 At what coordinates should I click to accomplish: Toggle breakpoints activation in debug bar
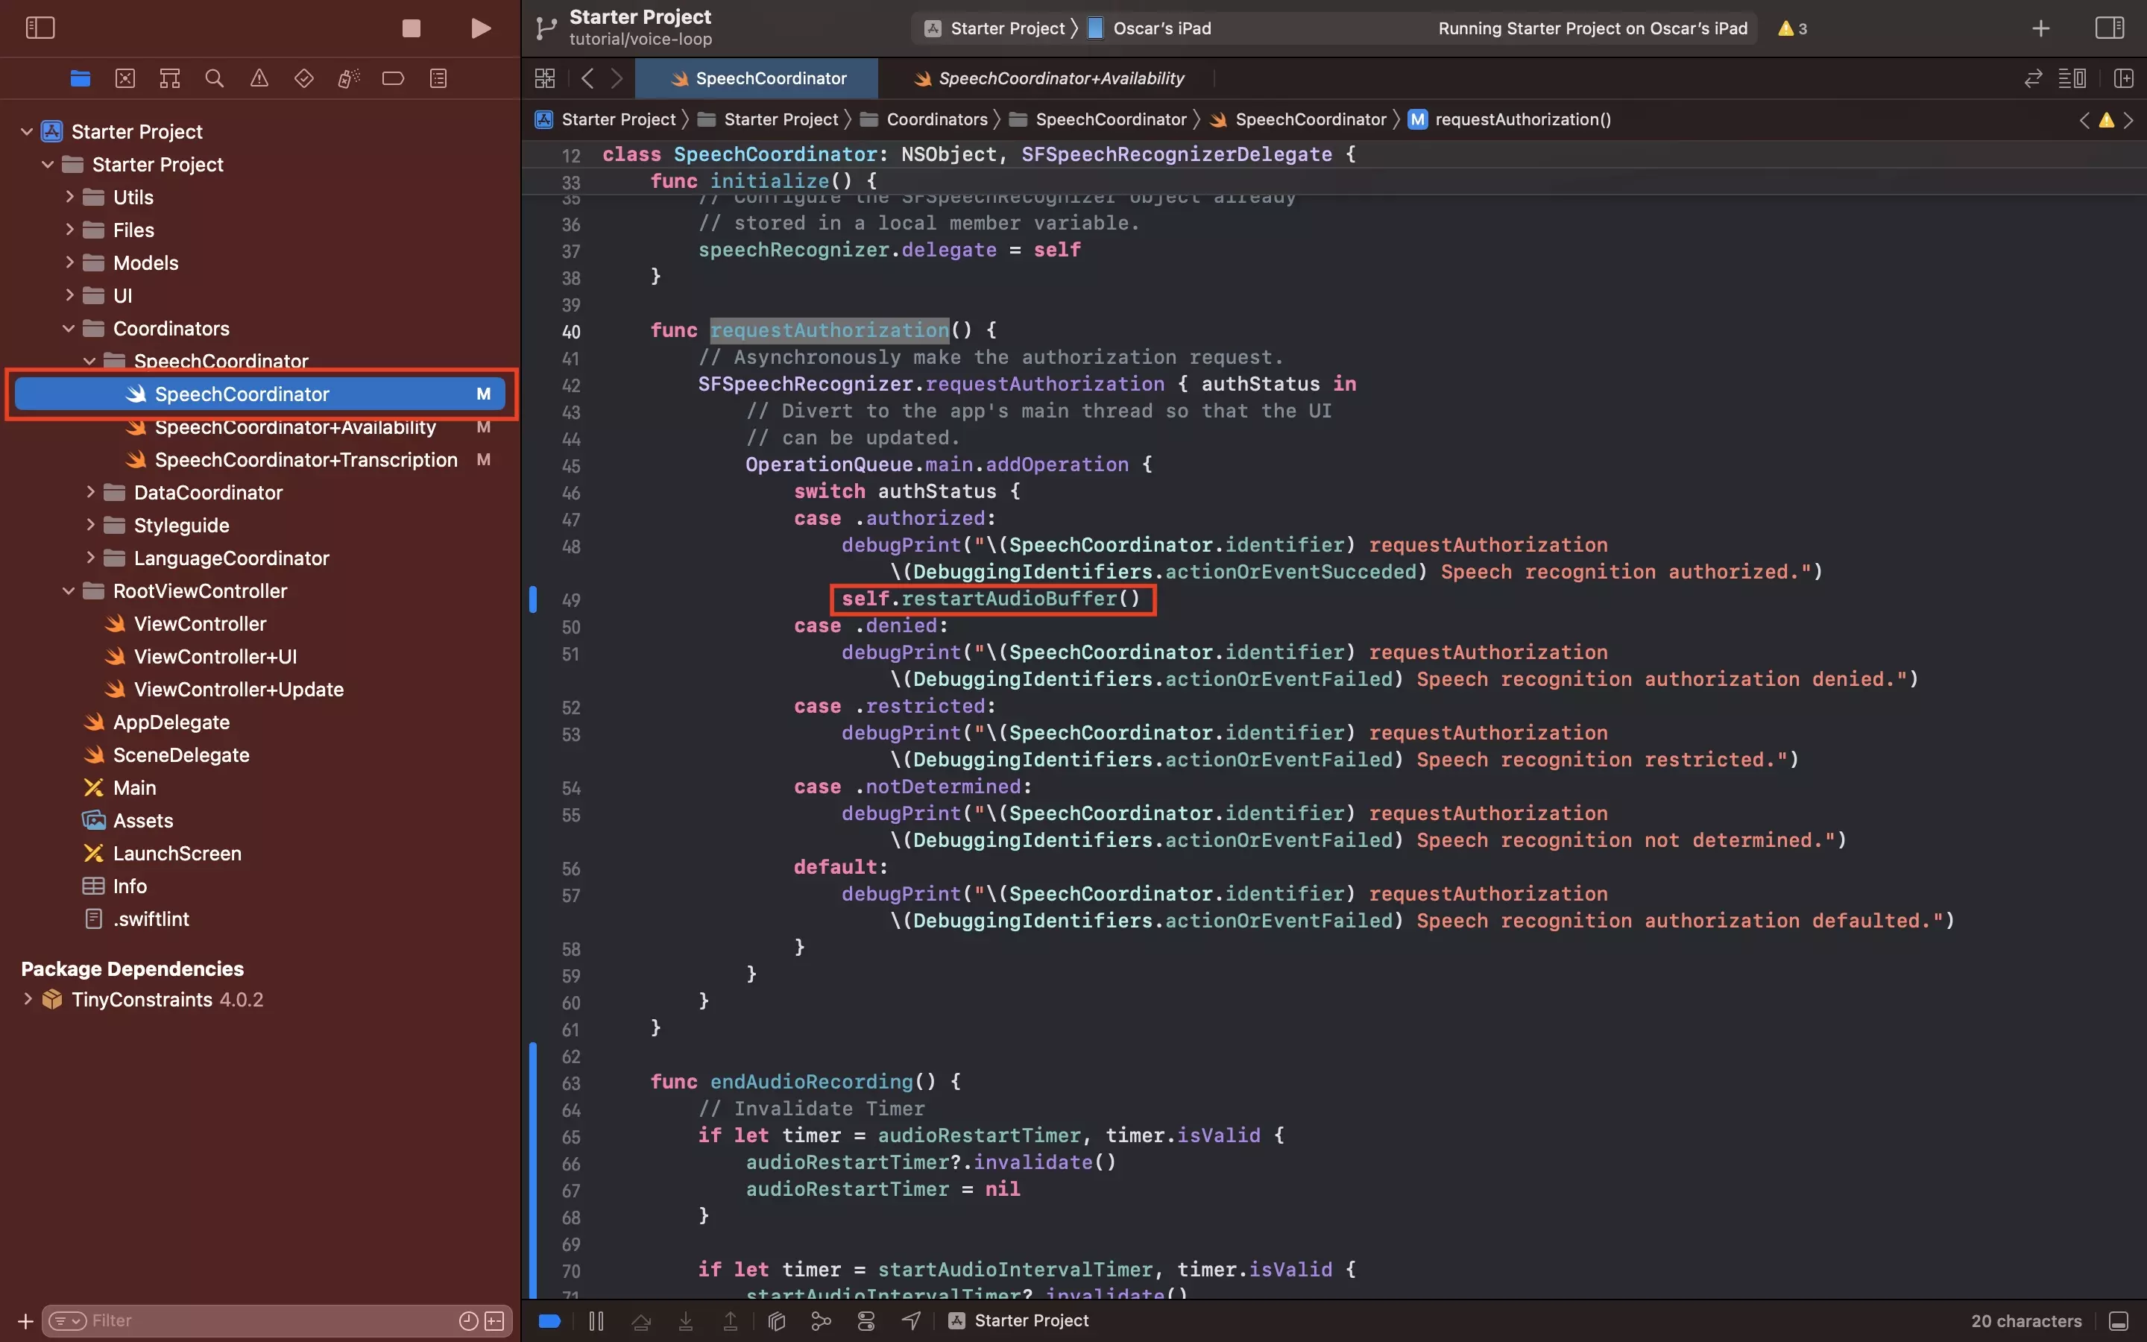(x=550, y=1320)
